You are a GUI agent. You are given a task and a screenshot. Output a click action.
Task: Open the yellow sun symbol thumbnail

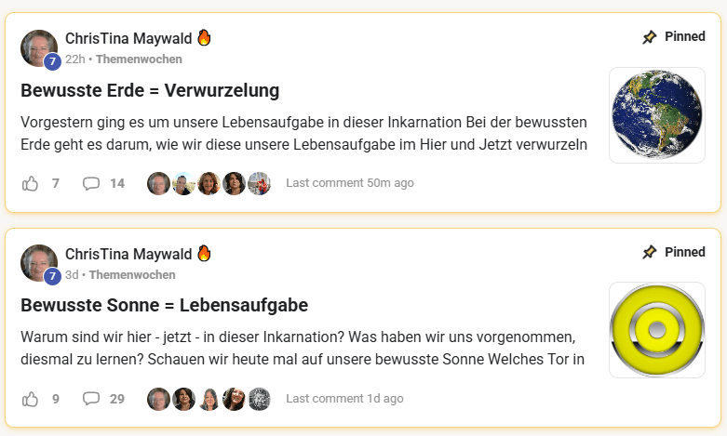coord(656,330)
